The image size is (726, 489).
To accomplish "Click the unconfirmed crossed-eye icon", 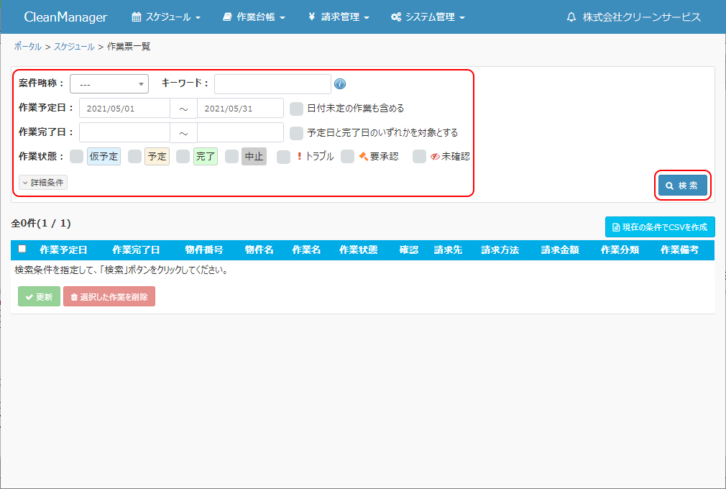I will 435,157.
